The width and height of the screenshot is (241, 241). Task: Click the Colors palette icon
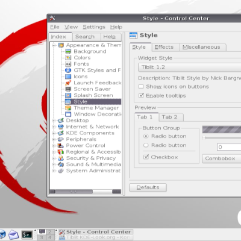(x=68, y=58)
